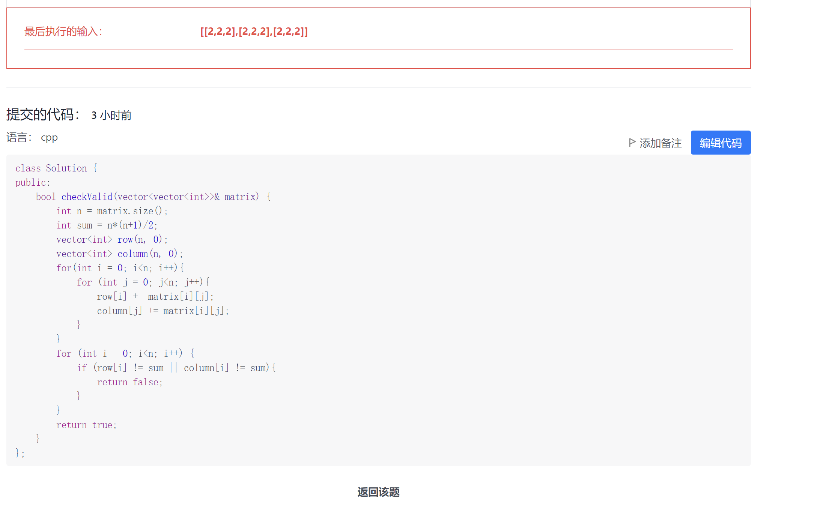
Task: Click the 'int sum = n*(n+1)/2;' line
Action: pyautogui.click(x=107, y=225)
